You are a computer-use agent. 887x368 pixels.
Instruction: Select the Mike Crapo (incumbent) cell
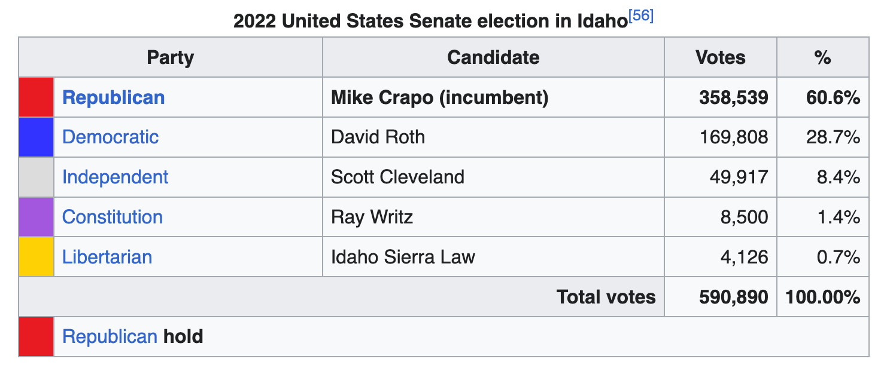[x=440, y=97]
